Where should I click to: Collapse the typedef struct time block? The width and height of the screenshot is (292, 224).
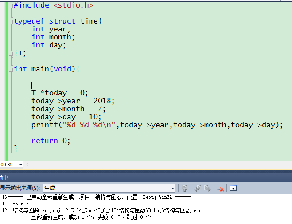[x=11, y=22]
